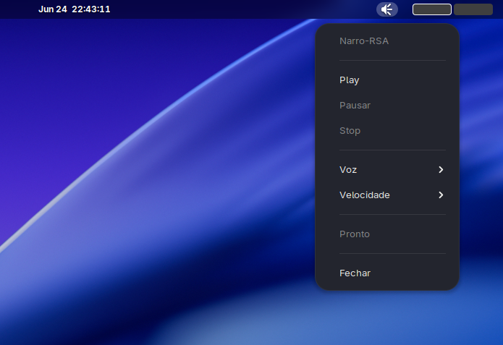Click the Pronto status text
This screenshot has width=503, height=345.
(x=355, y=234)
